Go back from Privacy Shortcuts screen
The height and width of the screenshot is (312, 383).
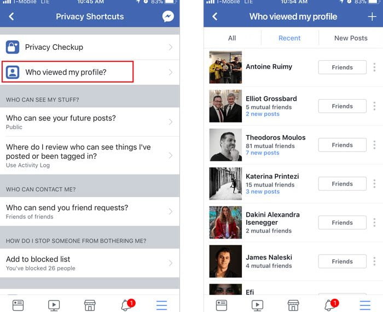point(11,16)
